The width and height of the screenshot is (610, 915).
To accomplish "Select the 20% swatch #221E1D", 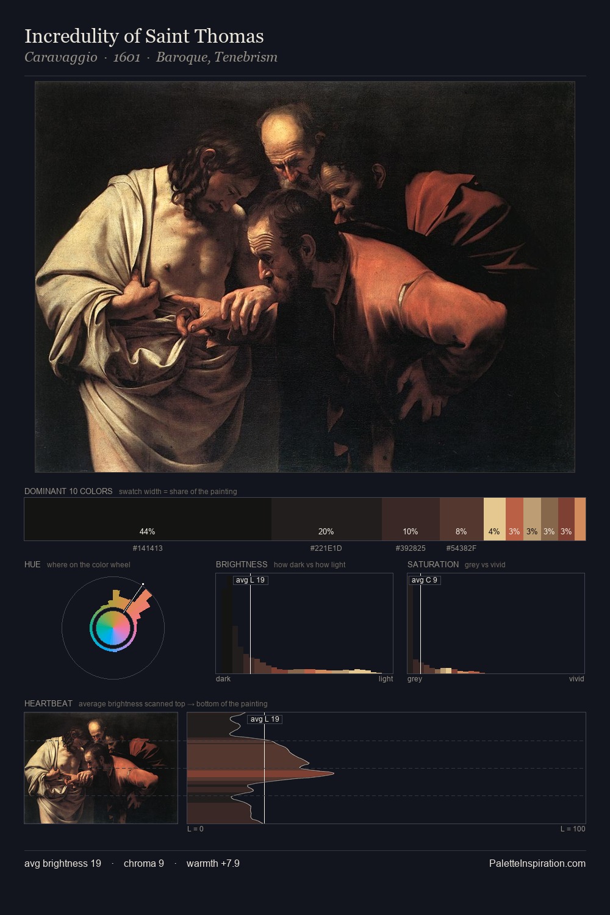I will [x=326, y=519].
